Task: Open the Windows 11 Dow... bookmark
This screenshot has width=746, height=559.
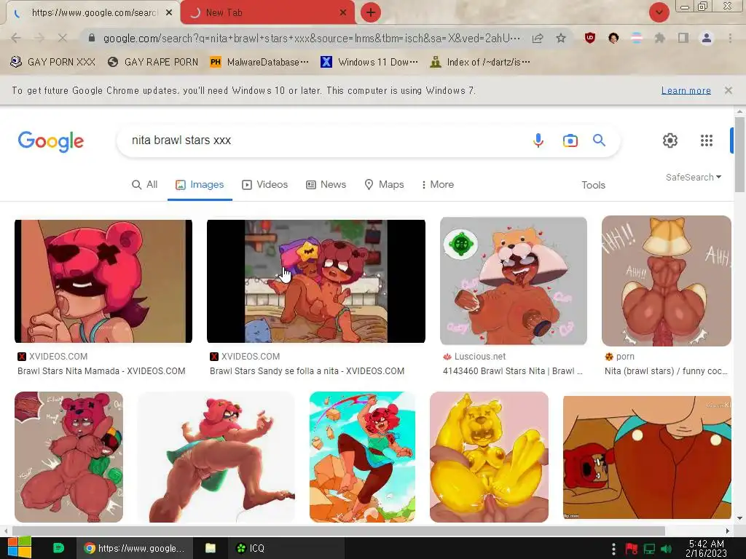Action: [x=369, y=63]
